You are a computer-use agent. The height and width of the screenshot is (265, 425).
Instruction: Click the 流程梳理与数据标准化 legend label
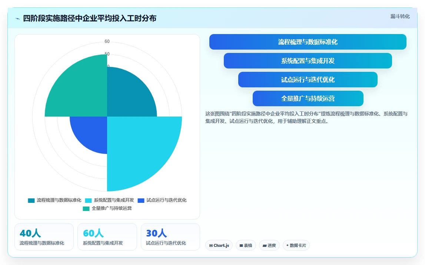[59, 200]
